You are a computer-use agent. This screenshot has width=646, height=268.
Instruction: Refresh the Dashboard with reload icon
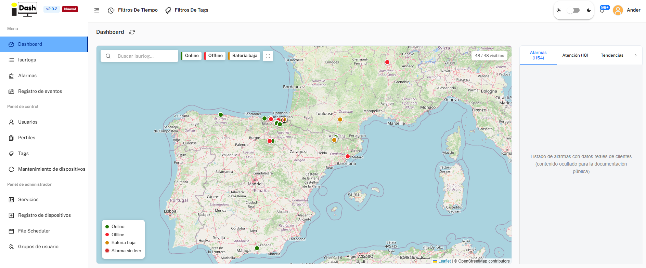tap(132, 32)
